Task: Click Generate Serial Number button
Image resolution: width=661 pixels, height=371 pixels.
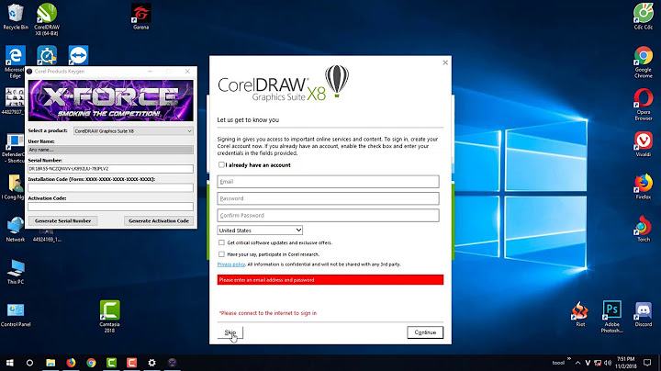Action: click(x=62, y=220)
